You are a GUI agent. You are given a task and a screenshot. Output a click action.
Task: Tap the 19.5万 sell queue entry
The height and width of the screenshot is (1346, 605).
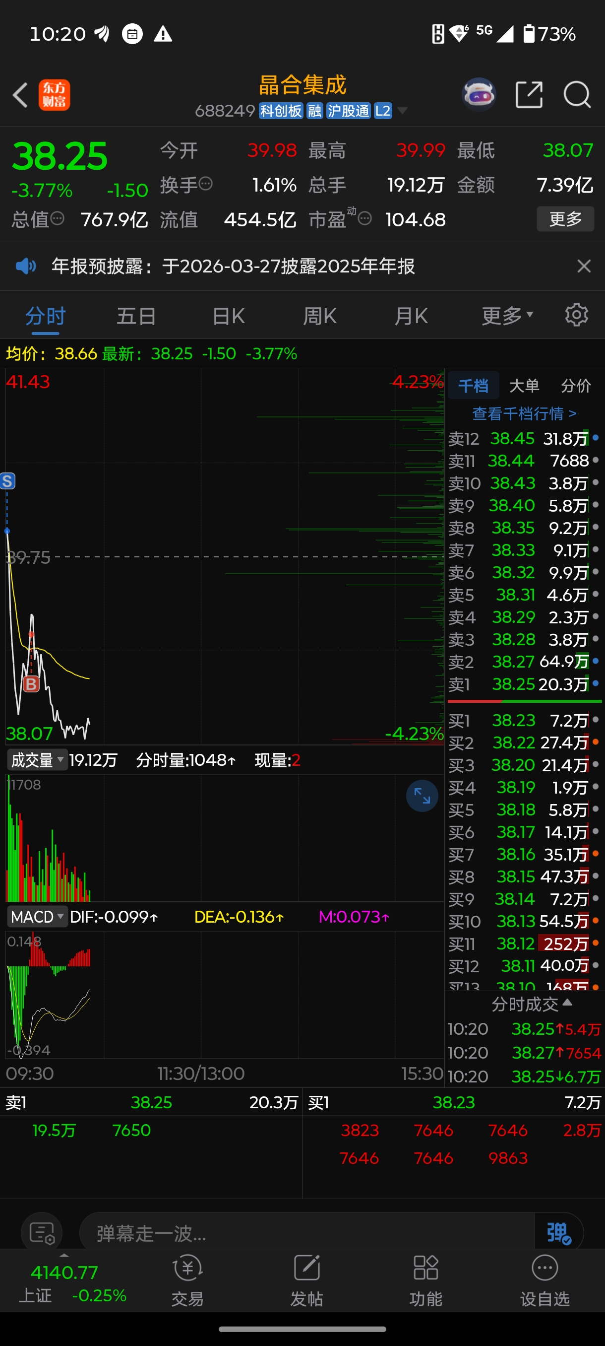coord(54,1130)
